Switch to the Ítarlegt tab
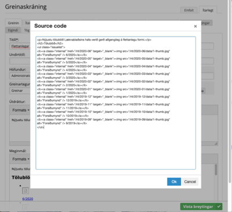This screenshot has height=212, width=232. (x=208, y=10)
